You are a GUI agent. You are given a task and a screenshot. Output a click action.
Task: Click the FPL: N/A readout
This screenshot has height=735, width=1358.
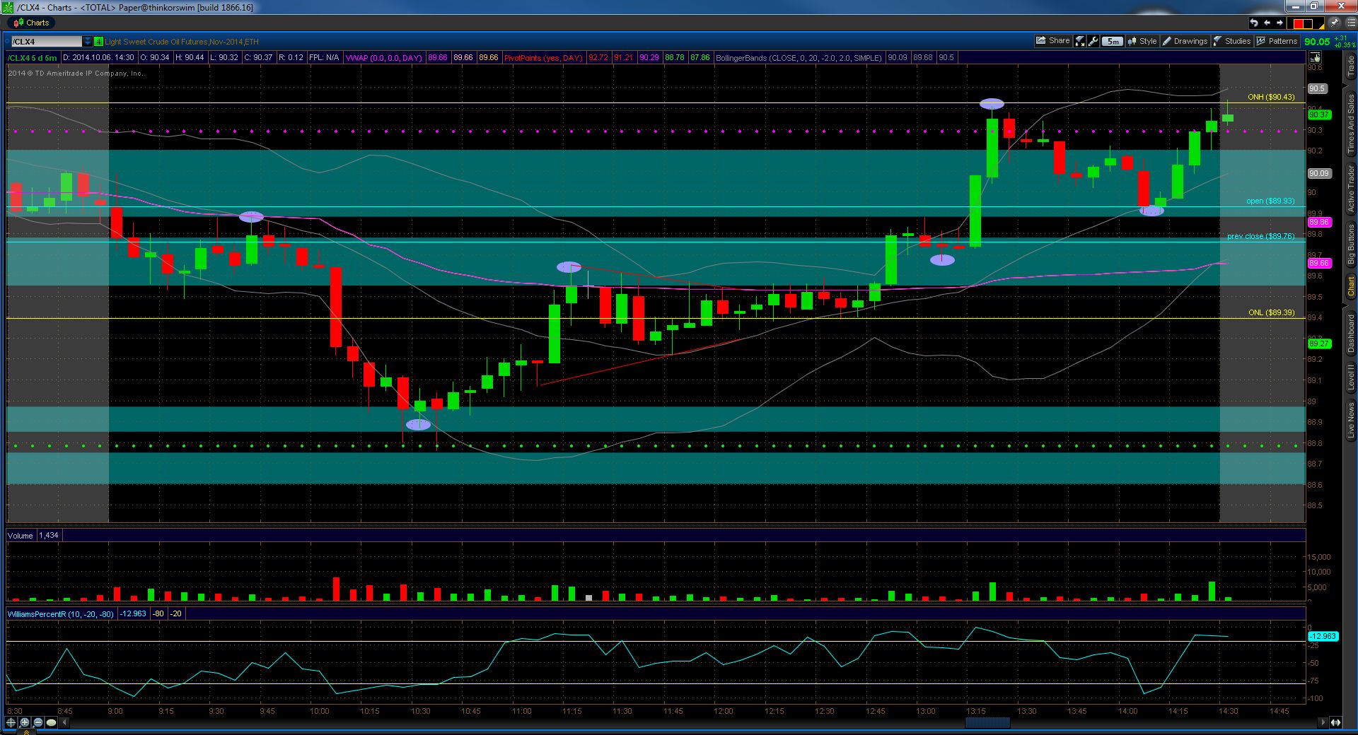324,58
